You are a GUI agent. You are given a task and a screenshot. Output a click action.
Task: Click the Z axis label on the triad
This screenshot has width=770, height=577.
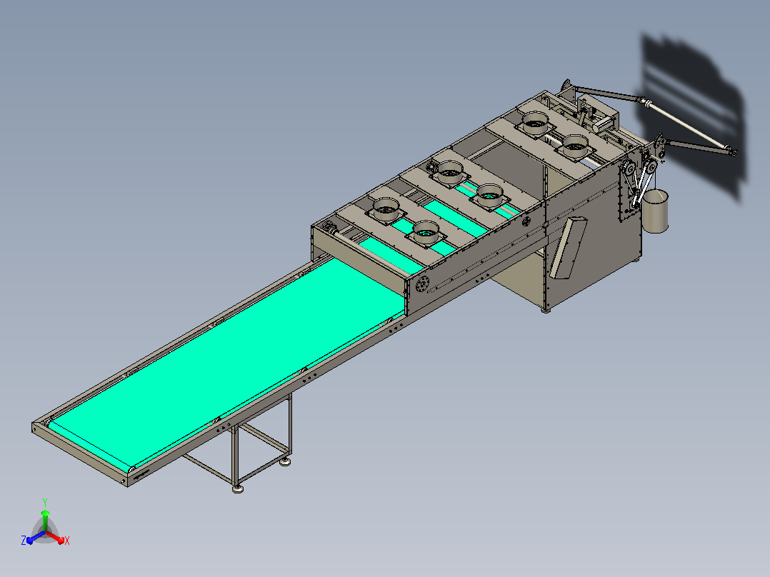(x=24, y=540)
